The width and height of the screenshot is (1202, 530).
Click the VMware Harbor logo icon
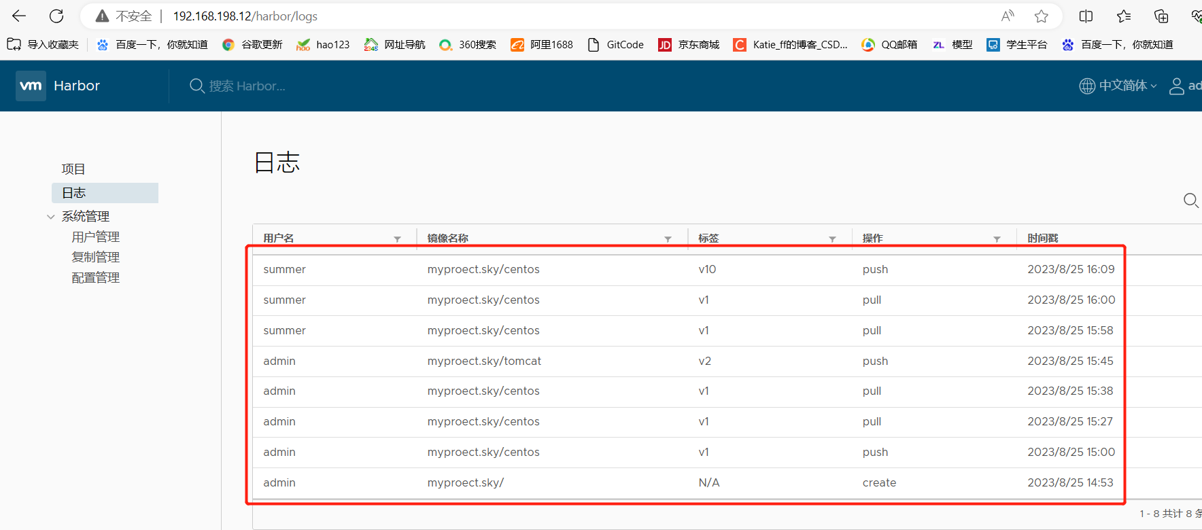(31, 86)
